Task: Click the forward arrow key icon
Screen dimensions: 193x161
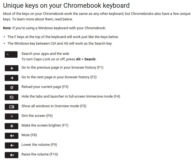Action: pyautogui.click(x=12, y=78)
